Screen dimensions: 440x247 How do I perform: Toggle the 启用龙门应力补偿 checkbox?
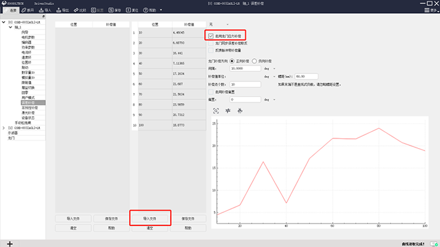[211, 36]
